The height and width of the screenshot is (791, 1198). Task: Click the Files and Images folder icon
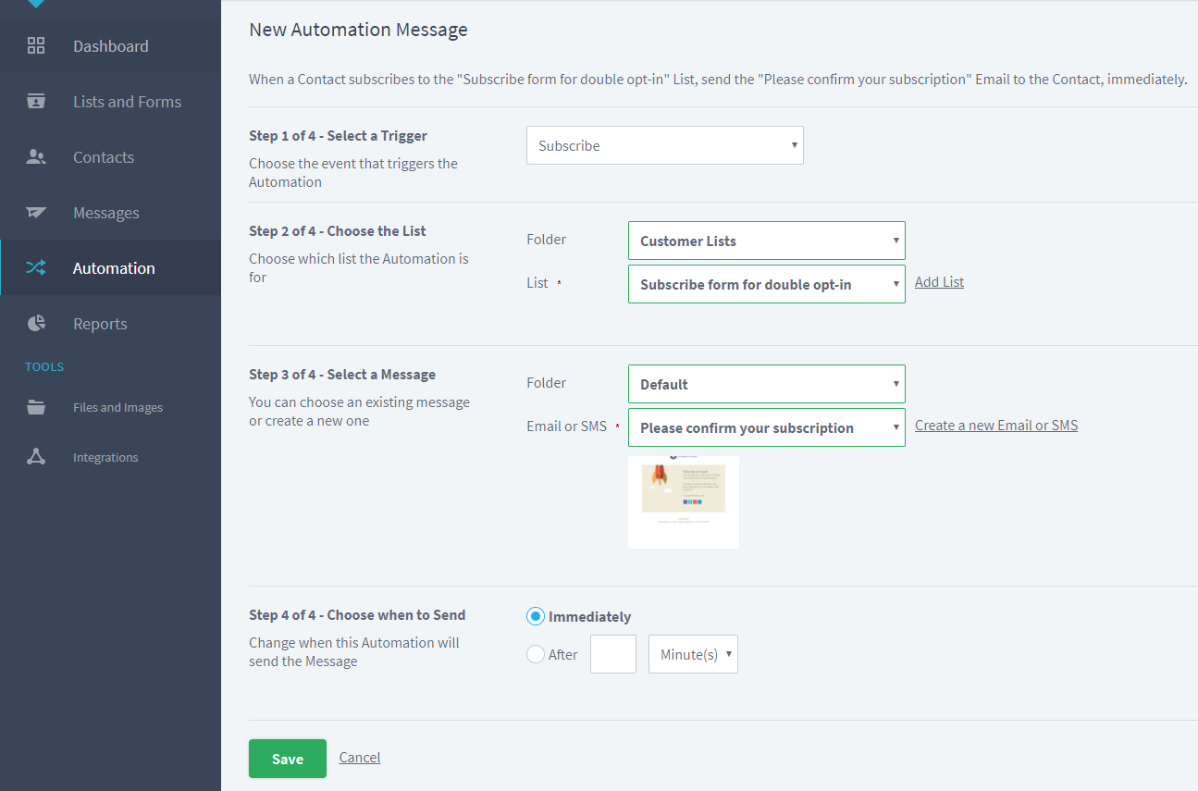click(35, 406)
